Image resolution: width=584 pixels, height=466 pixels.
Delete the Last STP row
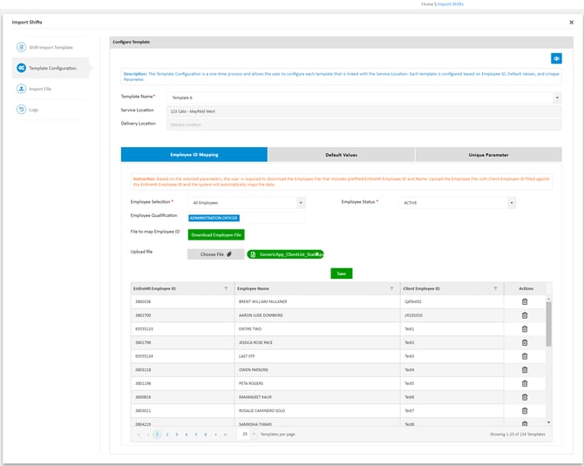[x=525, y=356]
